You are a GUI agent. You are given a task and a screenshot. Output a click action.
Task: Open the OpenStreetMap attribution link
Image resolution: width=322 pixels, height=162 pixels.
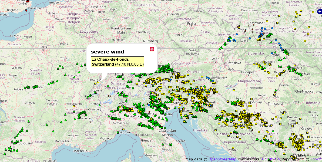pyautogui.click(x=222, y=159)
